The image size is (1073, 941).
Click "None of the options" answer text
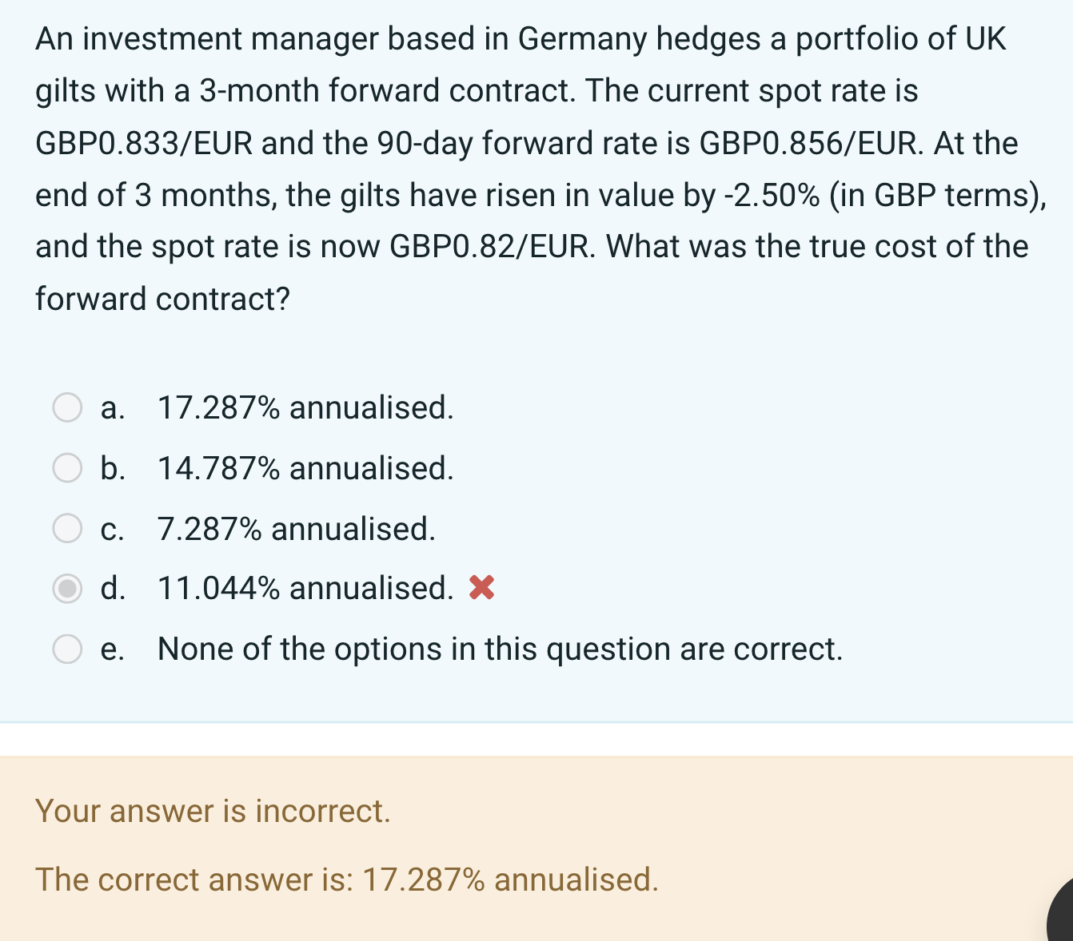500,649
